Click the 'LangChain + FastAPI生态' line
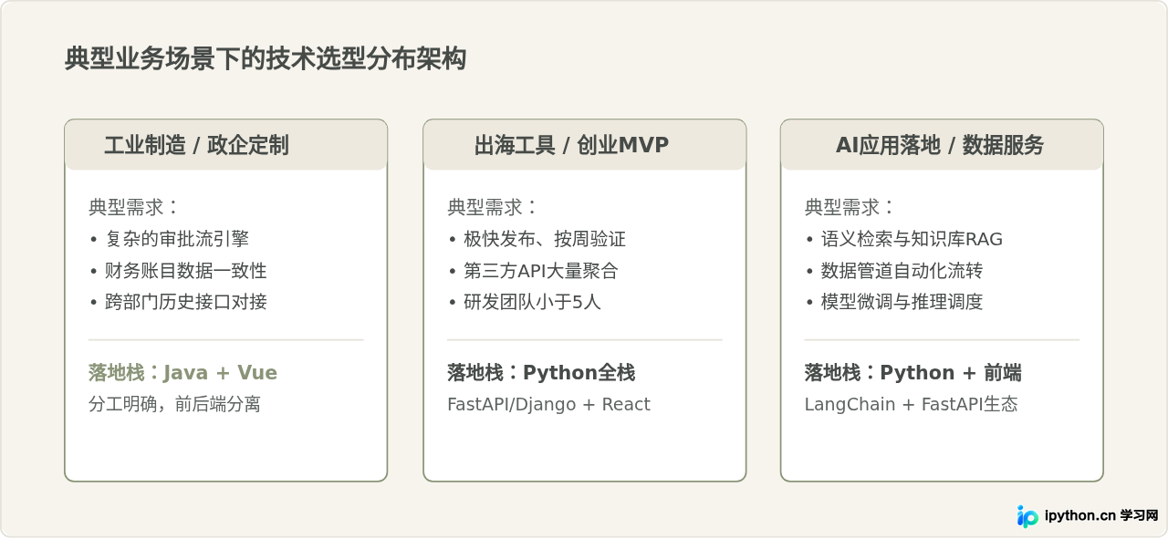1168x539 pixels. 911,404
